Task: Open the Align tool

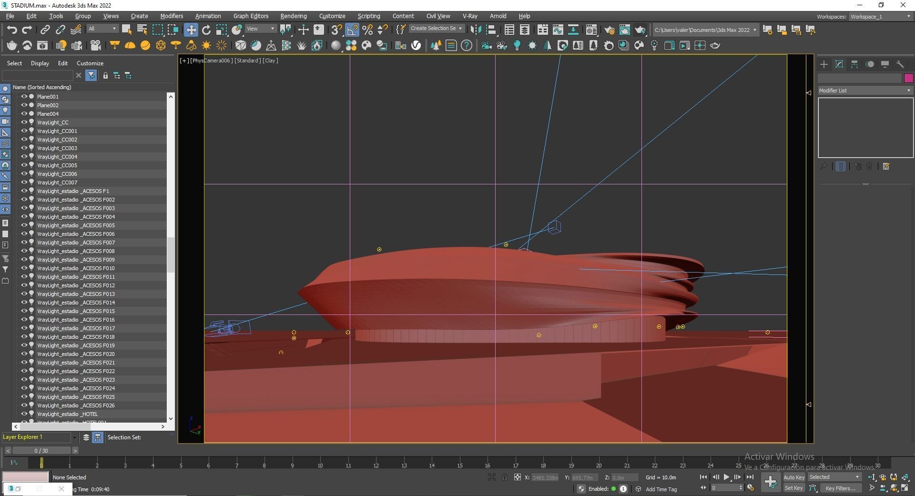Action: pyautogui.click(x=491, y=30)
